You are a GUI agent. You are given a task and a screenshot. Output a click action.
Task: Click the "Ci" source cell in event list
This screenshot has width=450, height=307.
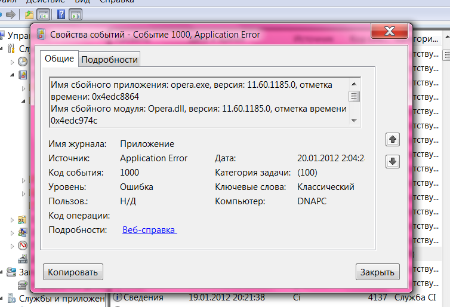[297, 297]
